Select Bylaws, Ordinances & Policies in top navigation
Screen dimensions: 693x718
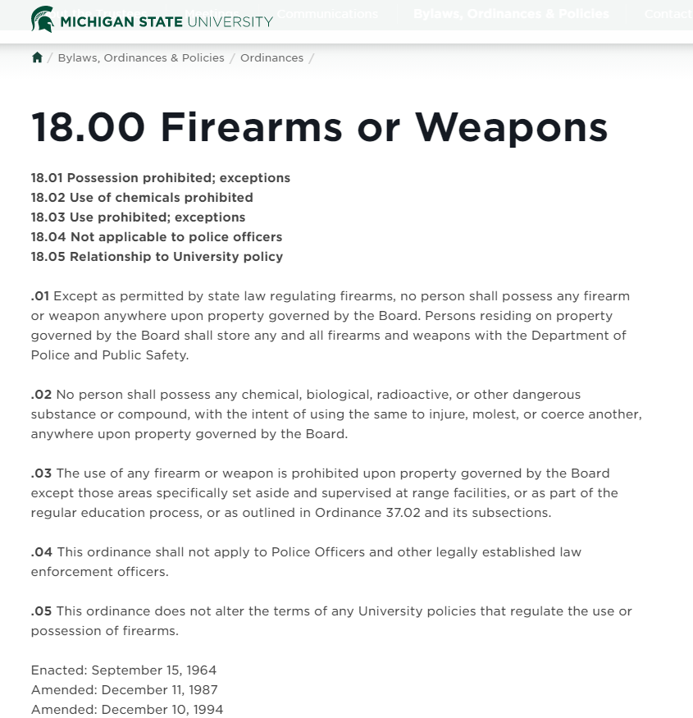[511, 14]
